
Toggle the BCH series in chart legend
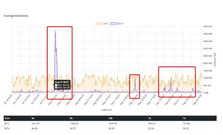click(116, 24)
